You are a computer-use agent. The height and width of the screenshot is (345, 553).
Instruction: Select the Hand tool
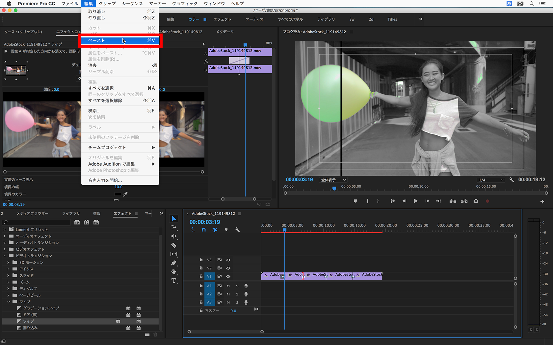tap(174, 272)
